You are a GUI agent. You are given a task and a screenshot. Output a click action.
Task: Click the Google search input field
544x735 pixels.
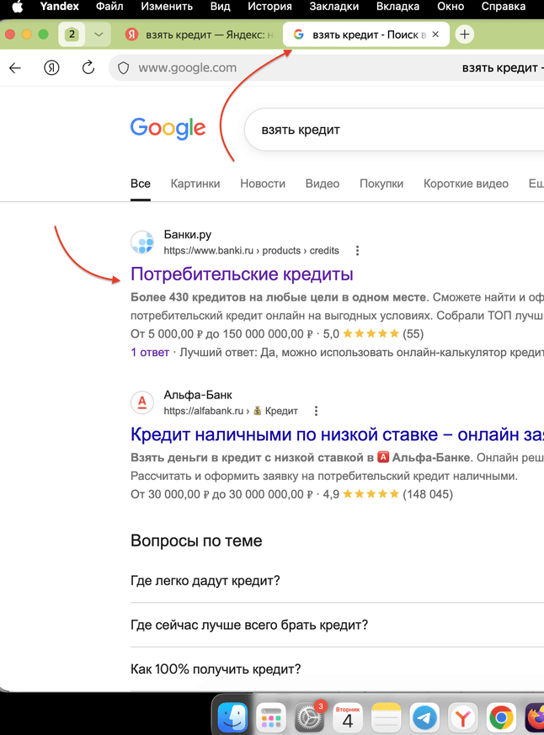point(394,130)
